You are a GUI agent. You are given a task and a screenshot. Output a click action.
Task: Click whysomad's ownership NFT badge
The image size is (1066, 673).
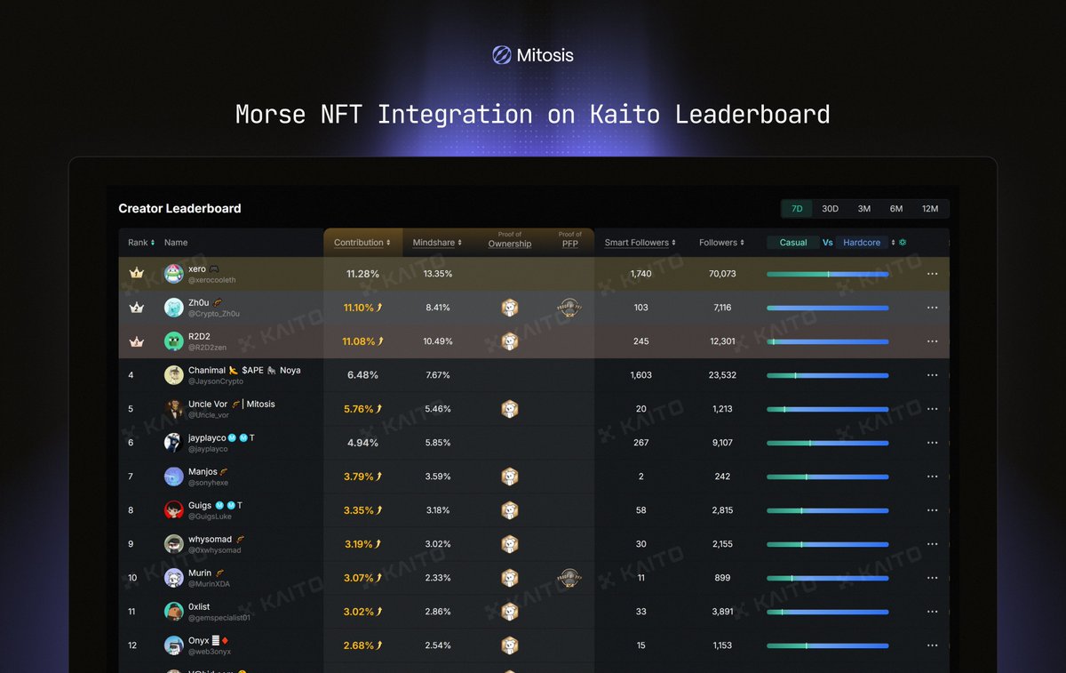510,544
